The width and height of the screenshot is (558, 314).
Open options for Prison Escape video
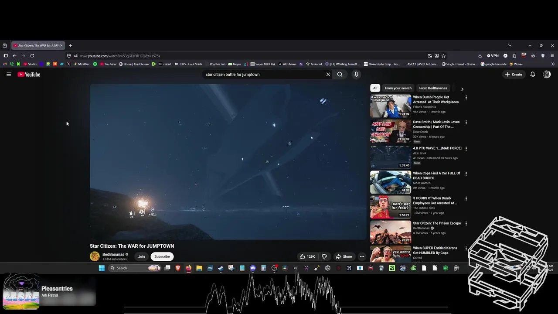point(466,223)
